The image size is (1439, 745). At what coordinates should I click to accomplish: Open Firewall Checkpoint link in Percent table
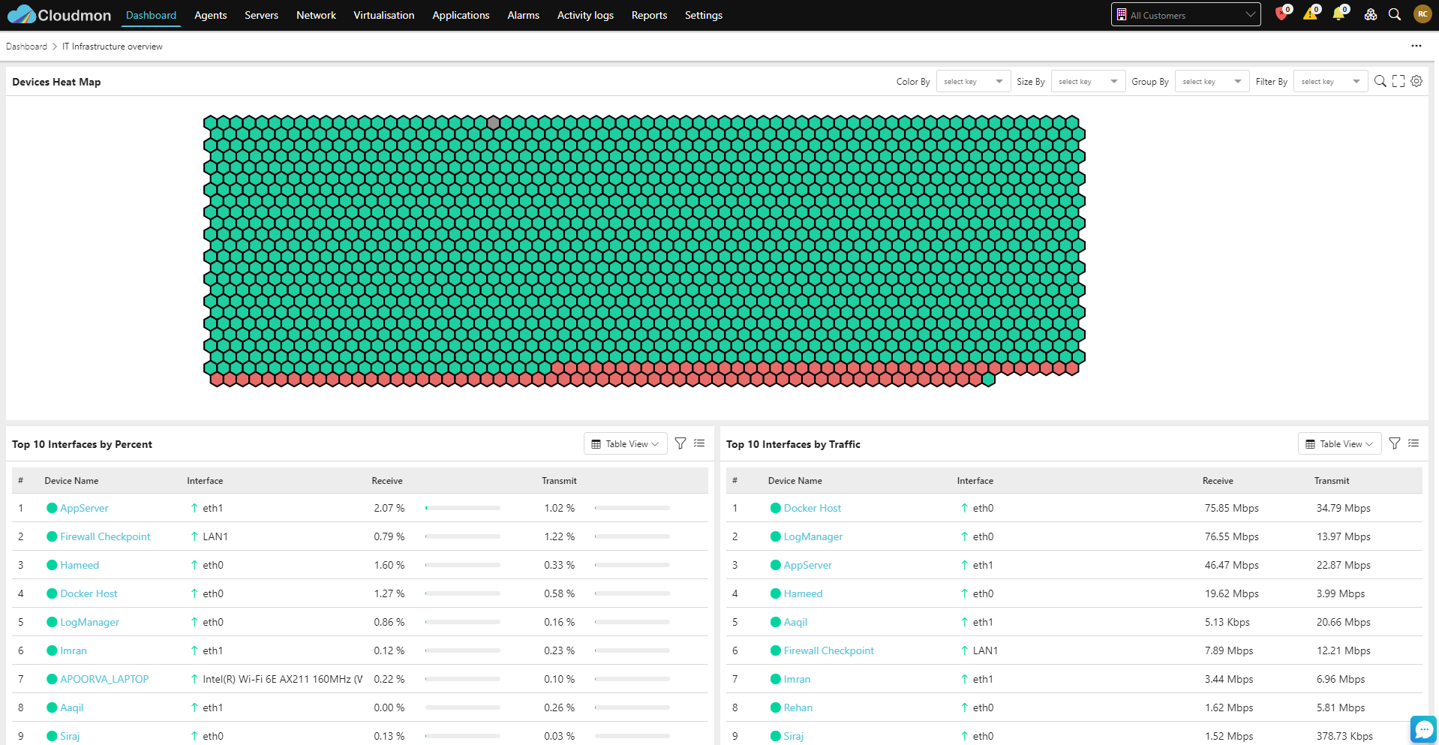105,536
